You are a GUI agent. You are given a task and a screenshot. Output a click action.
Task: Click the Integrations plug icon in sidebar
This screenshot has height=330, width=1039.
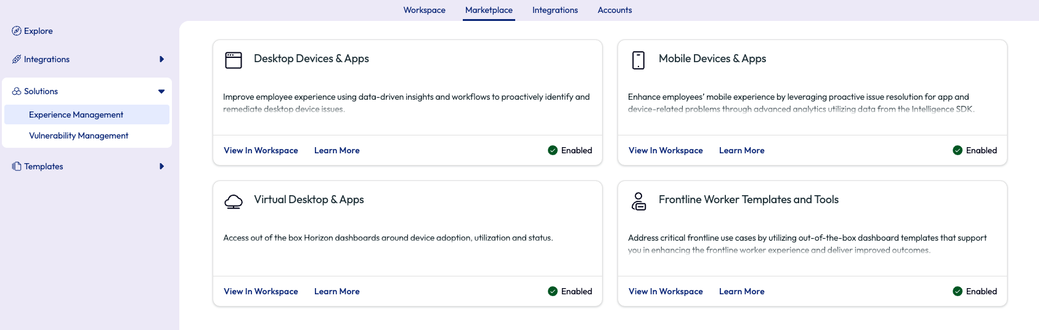click(17, 59)
